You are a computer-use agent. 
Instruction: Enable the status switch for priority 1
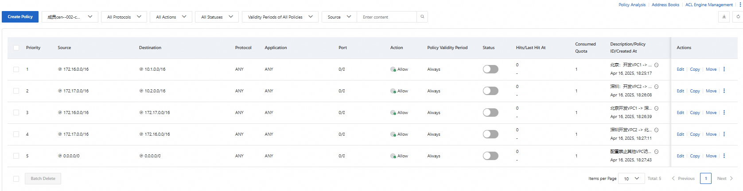click(490, 69)
